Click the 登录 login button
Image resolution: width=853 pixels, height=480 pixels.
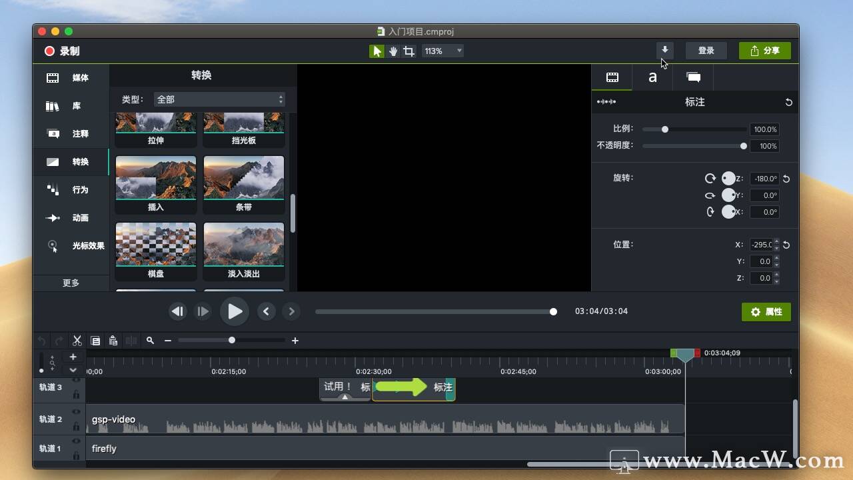(x=706, y=51)
